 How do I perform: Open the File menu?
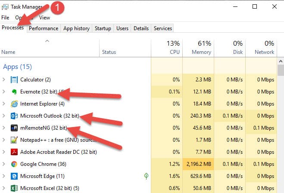[x=5, y=18]
